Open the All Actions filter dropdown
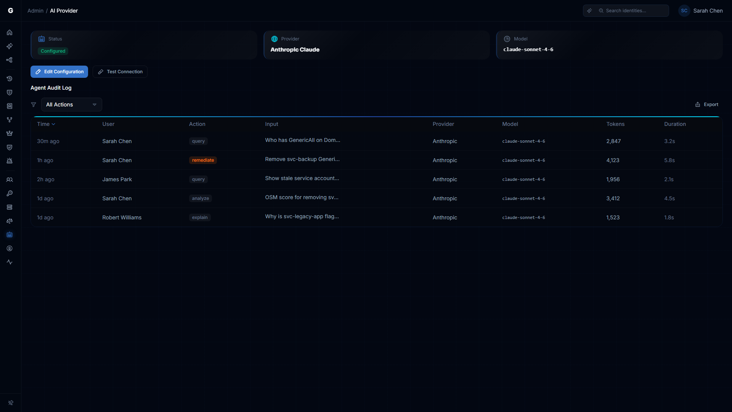The height and width of the screenshot is (412, 732). tap(71, 104)
